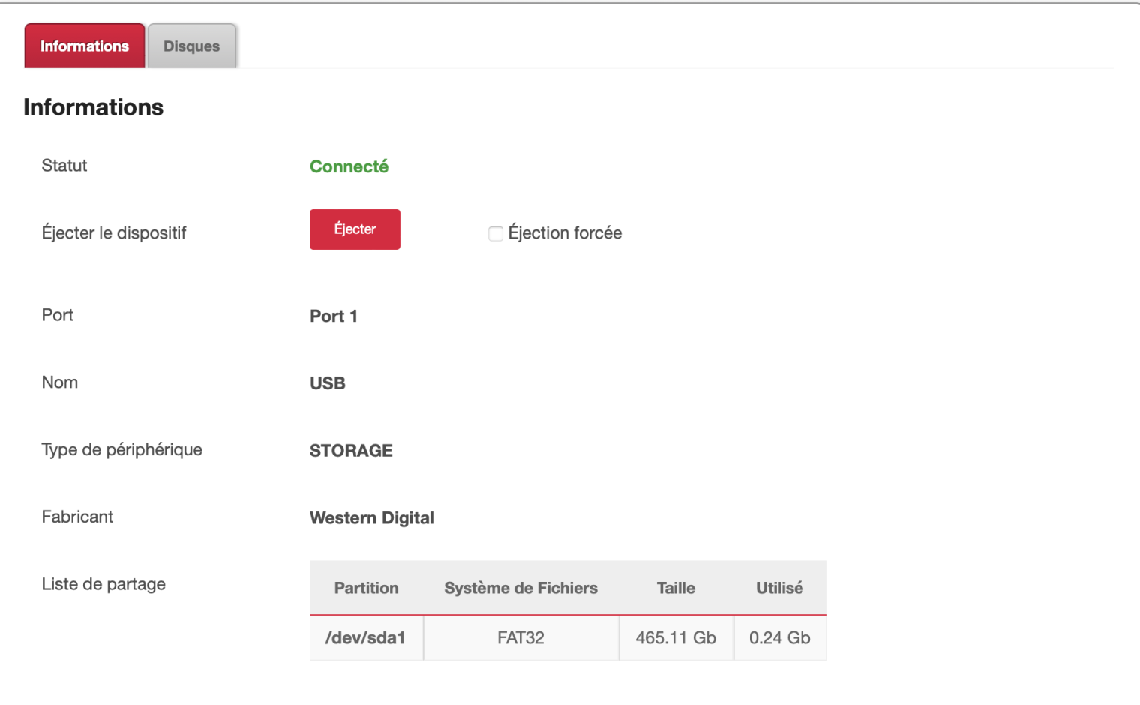Click the Système de Fichiers column header
The width and height of the screenshot is (1140, 705).
tap(520, 588)
